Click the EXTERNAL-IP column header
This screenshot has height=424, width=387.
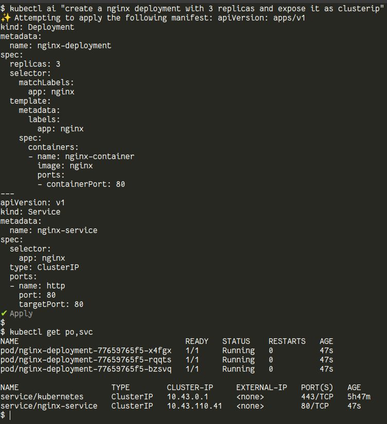[x=262, y=388]
